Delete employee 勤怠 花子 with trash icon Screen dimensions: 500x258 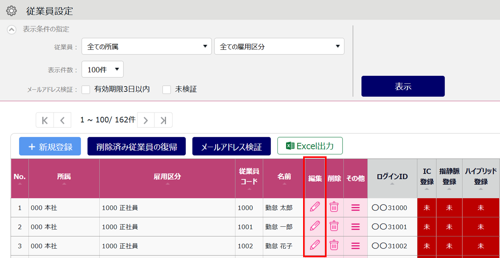tap(334, 245)
